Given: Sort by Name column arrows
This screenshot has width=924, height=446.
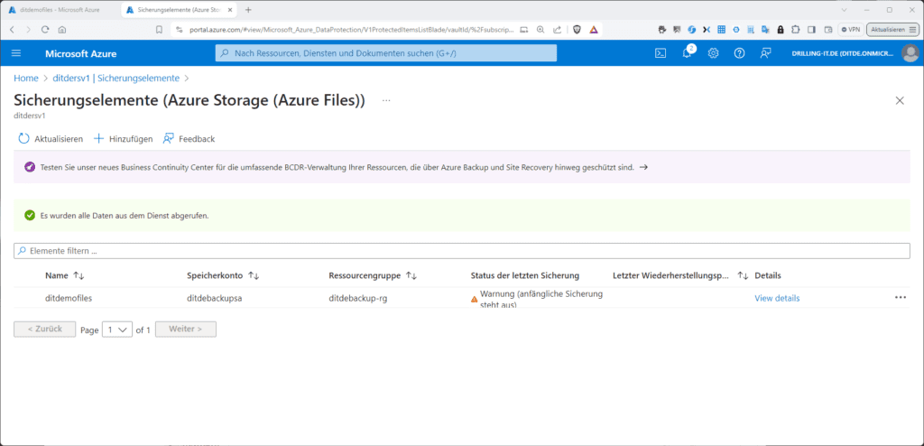Looking at the screenshot, I should (x=79, y=275).
